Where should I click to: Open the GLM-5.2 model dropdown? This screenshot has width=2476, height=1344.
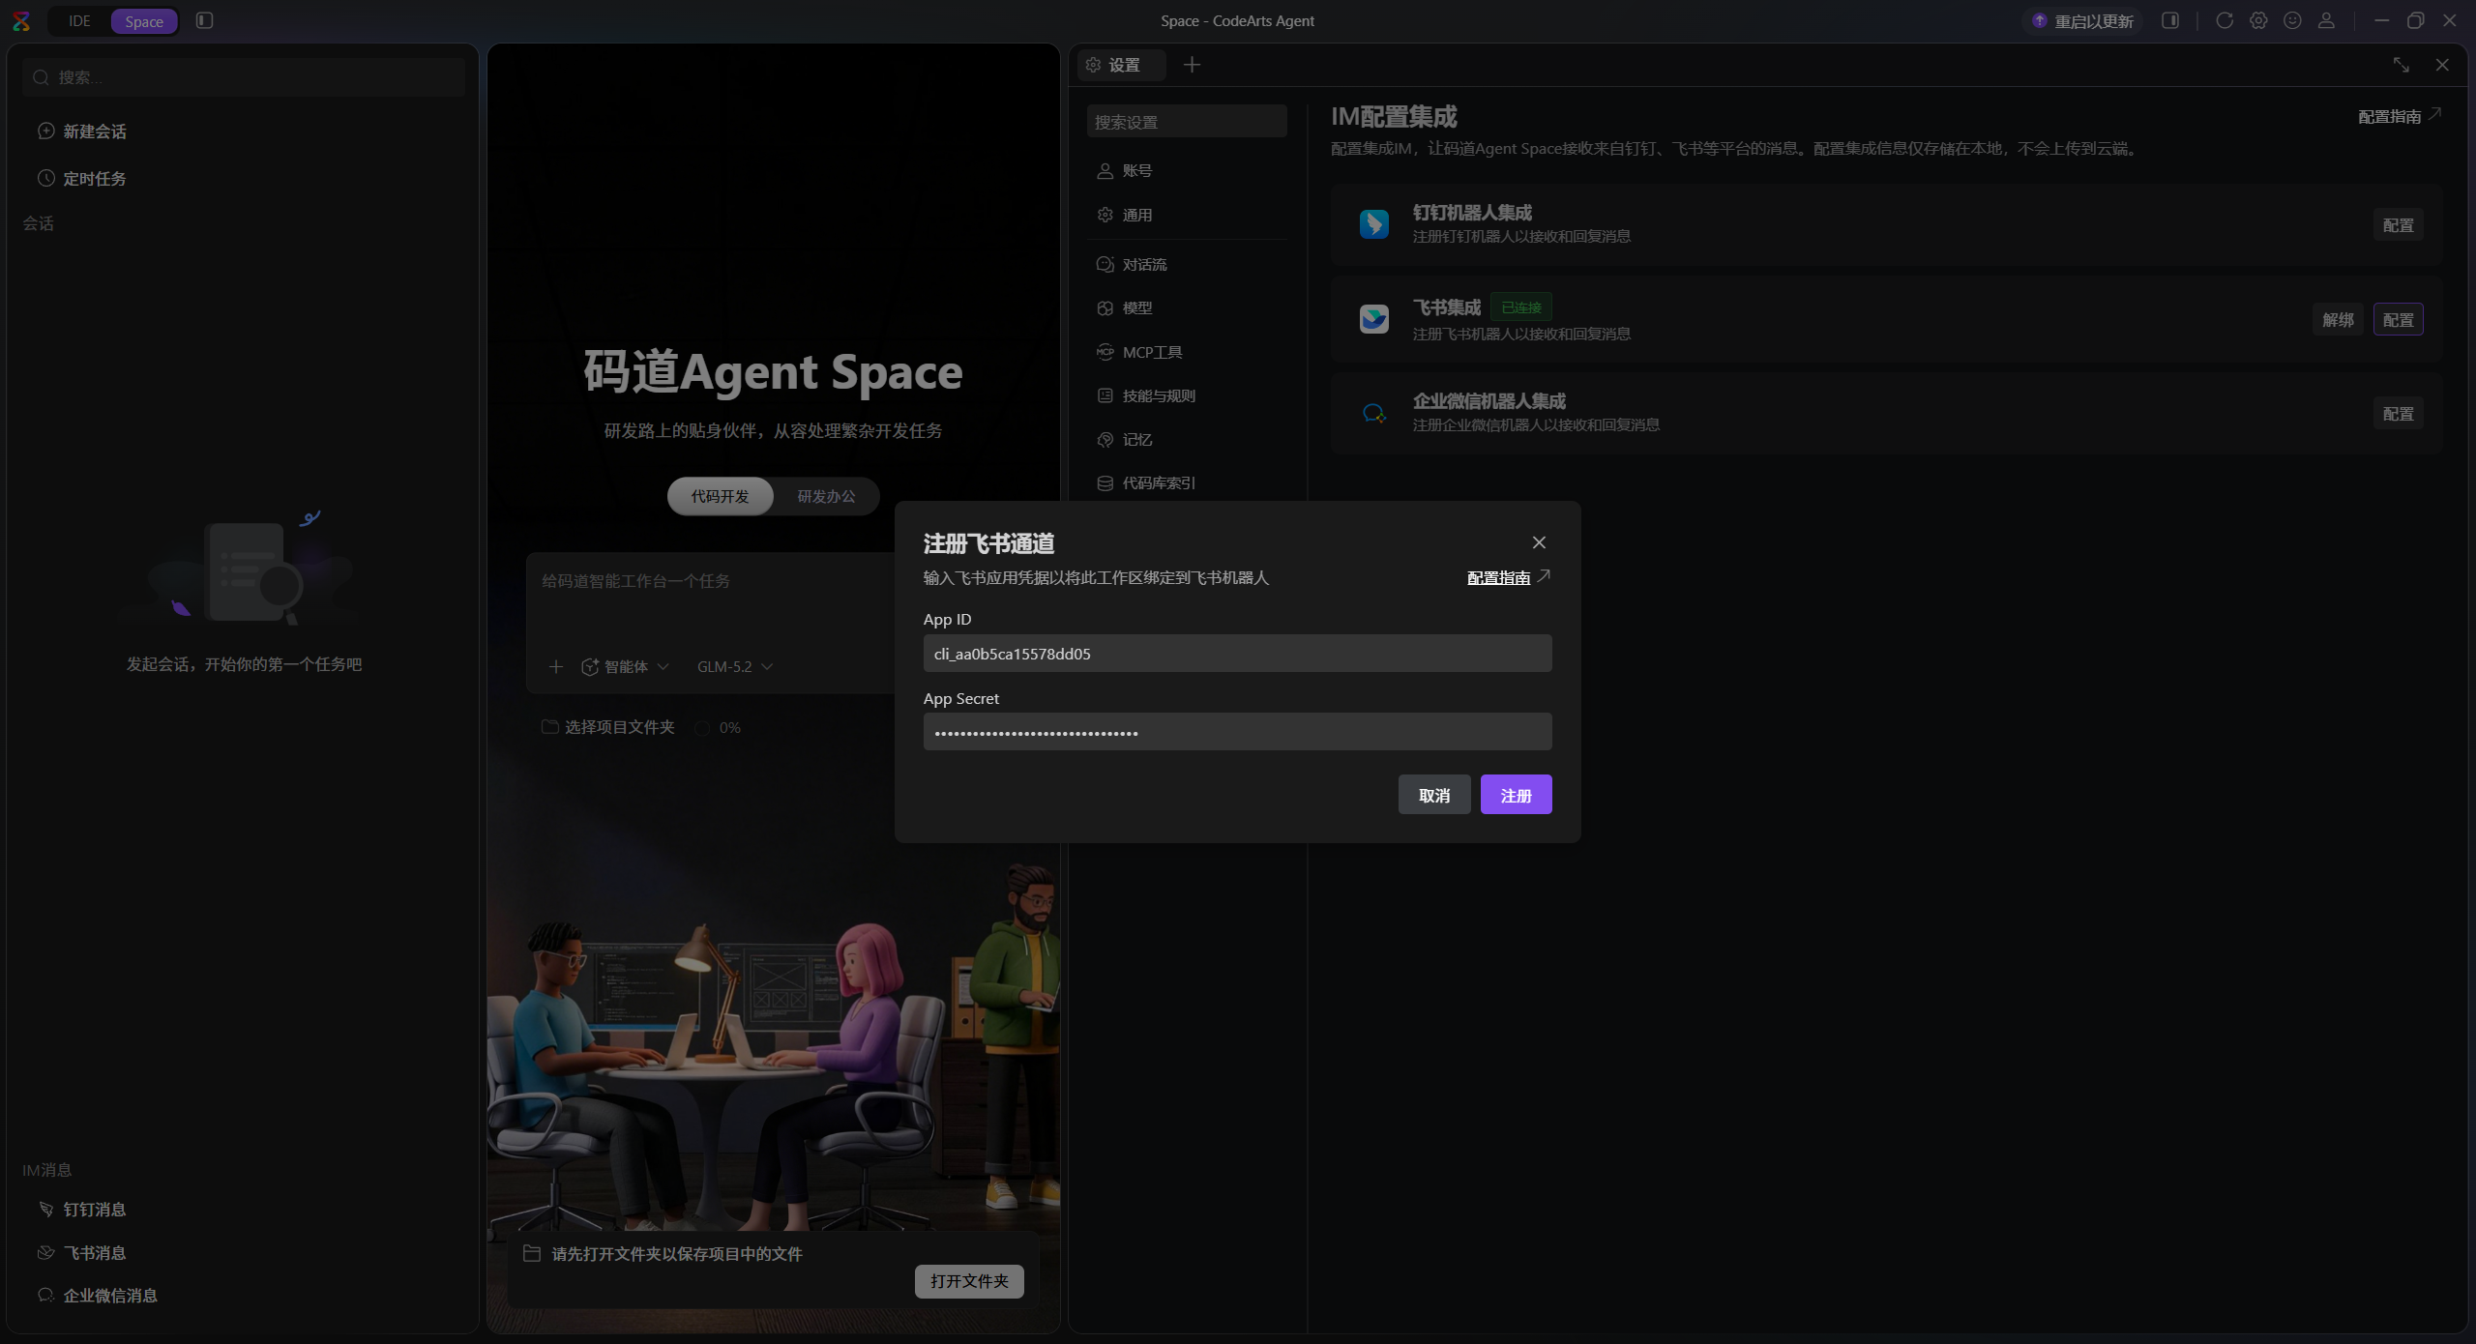(735, 666)
